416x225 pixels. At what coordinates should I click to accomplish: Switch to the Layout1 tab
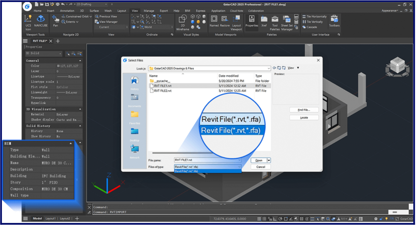[50, 219]
